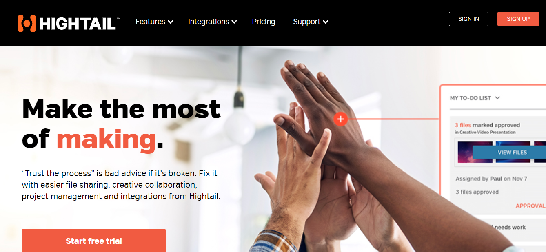This screenshot has width=546, height=252.
Task: Open the Support menu item
Action: tap(306, 22)
